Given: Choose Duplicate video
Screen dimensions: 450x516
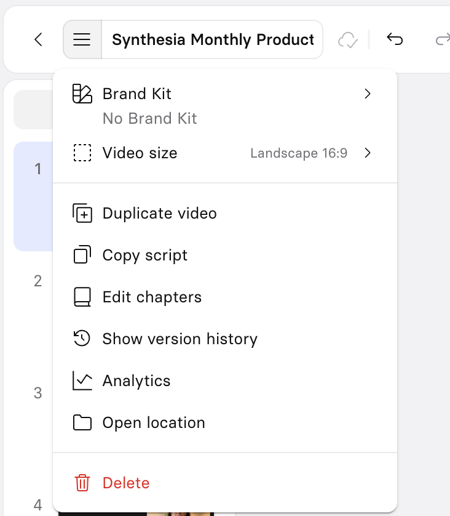Looking at the screenshot, I should click(225, 213).
